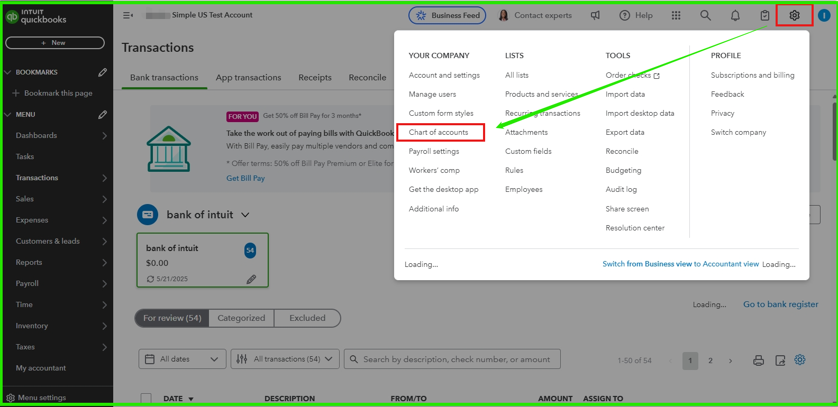Click the QuickBooks logo

pos(36,16)
